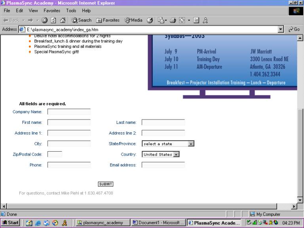Image resolution: width=304 pixels, height=228 pixels.
Task: Refresh the page using the Refresh icon
Action: [53, 20]
